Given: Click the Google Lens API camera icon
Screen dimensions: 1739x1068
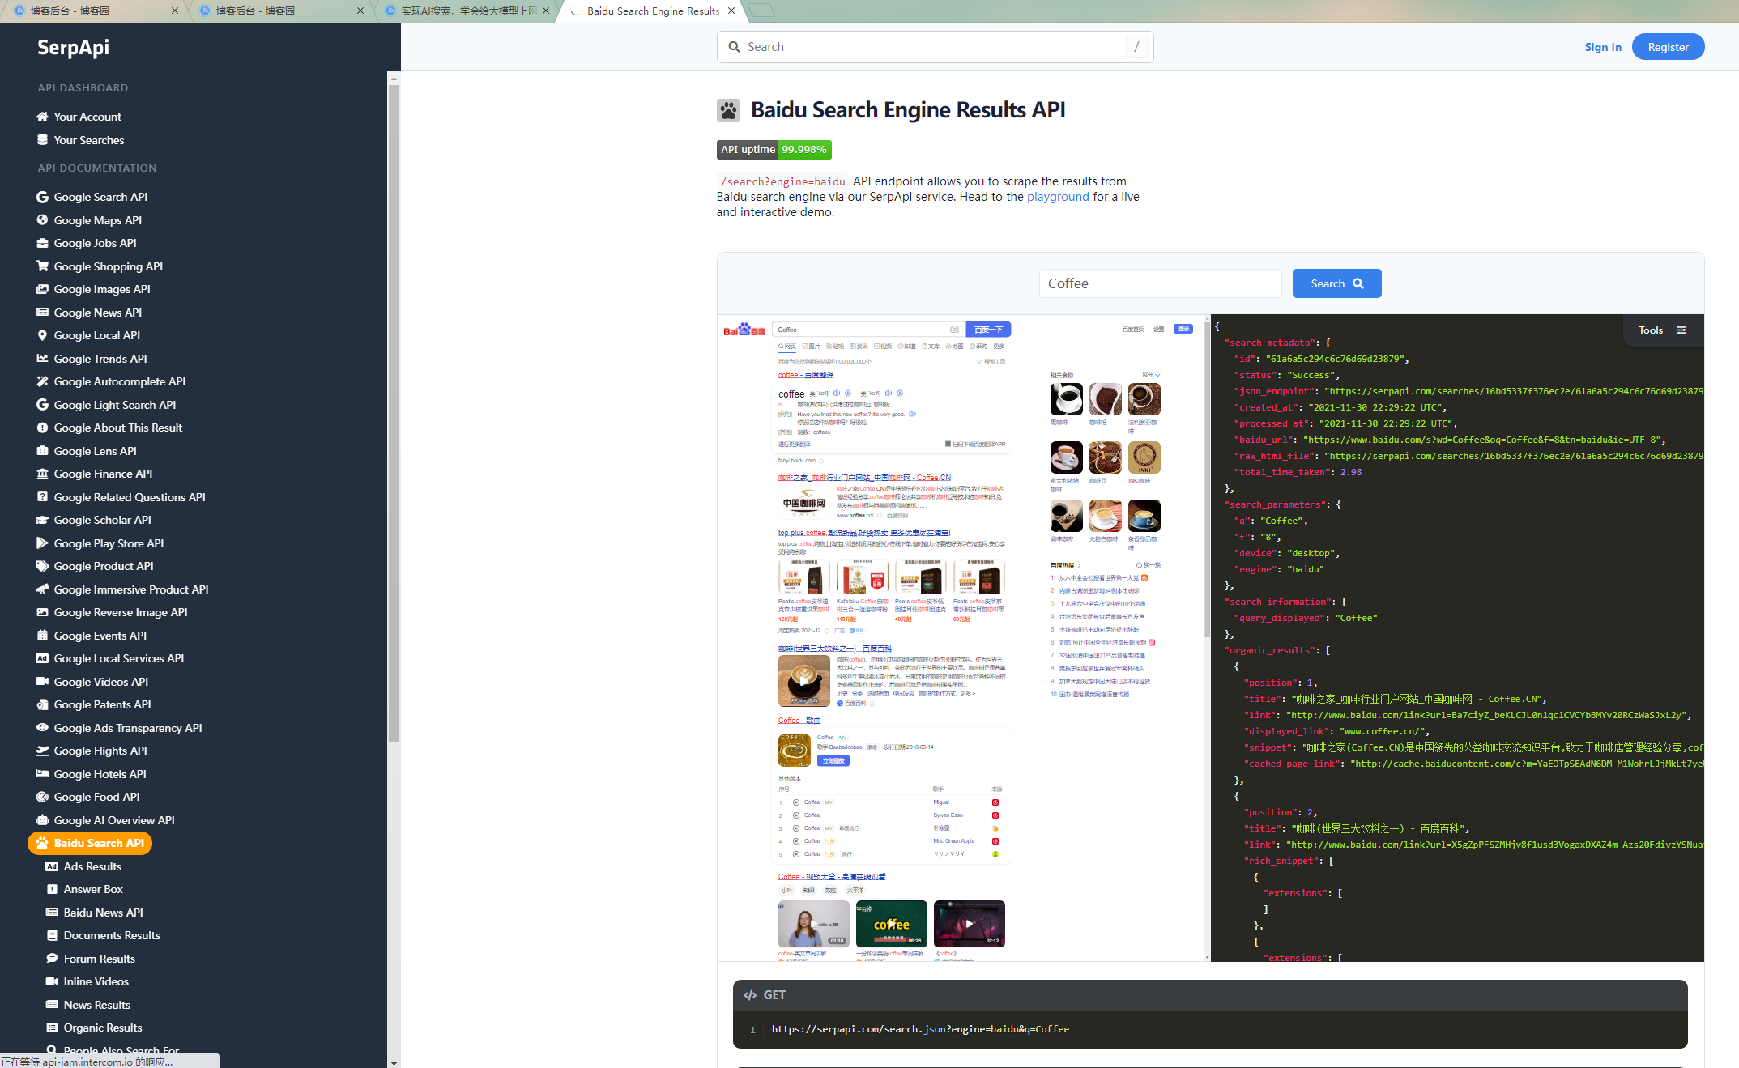Looking at the screenshot, I should (x=42, y=451).
